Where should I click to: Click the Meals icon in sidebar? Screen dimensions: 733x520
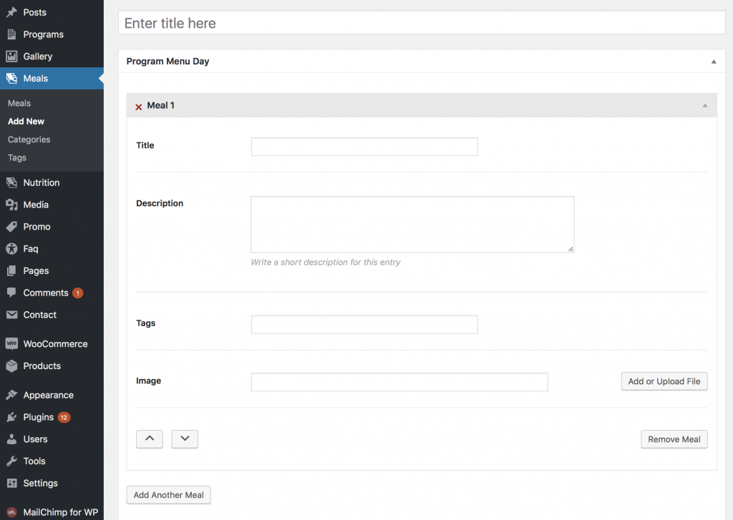11,78
